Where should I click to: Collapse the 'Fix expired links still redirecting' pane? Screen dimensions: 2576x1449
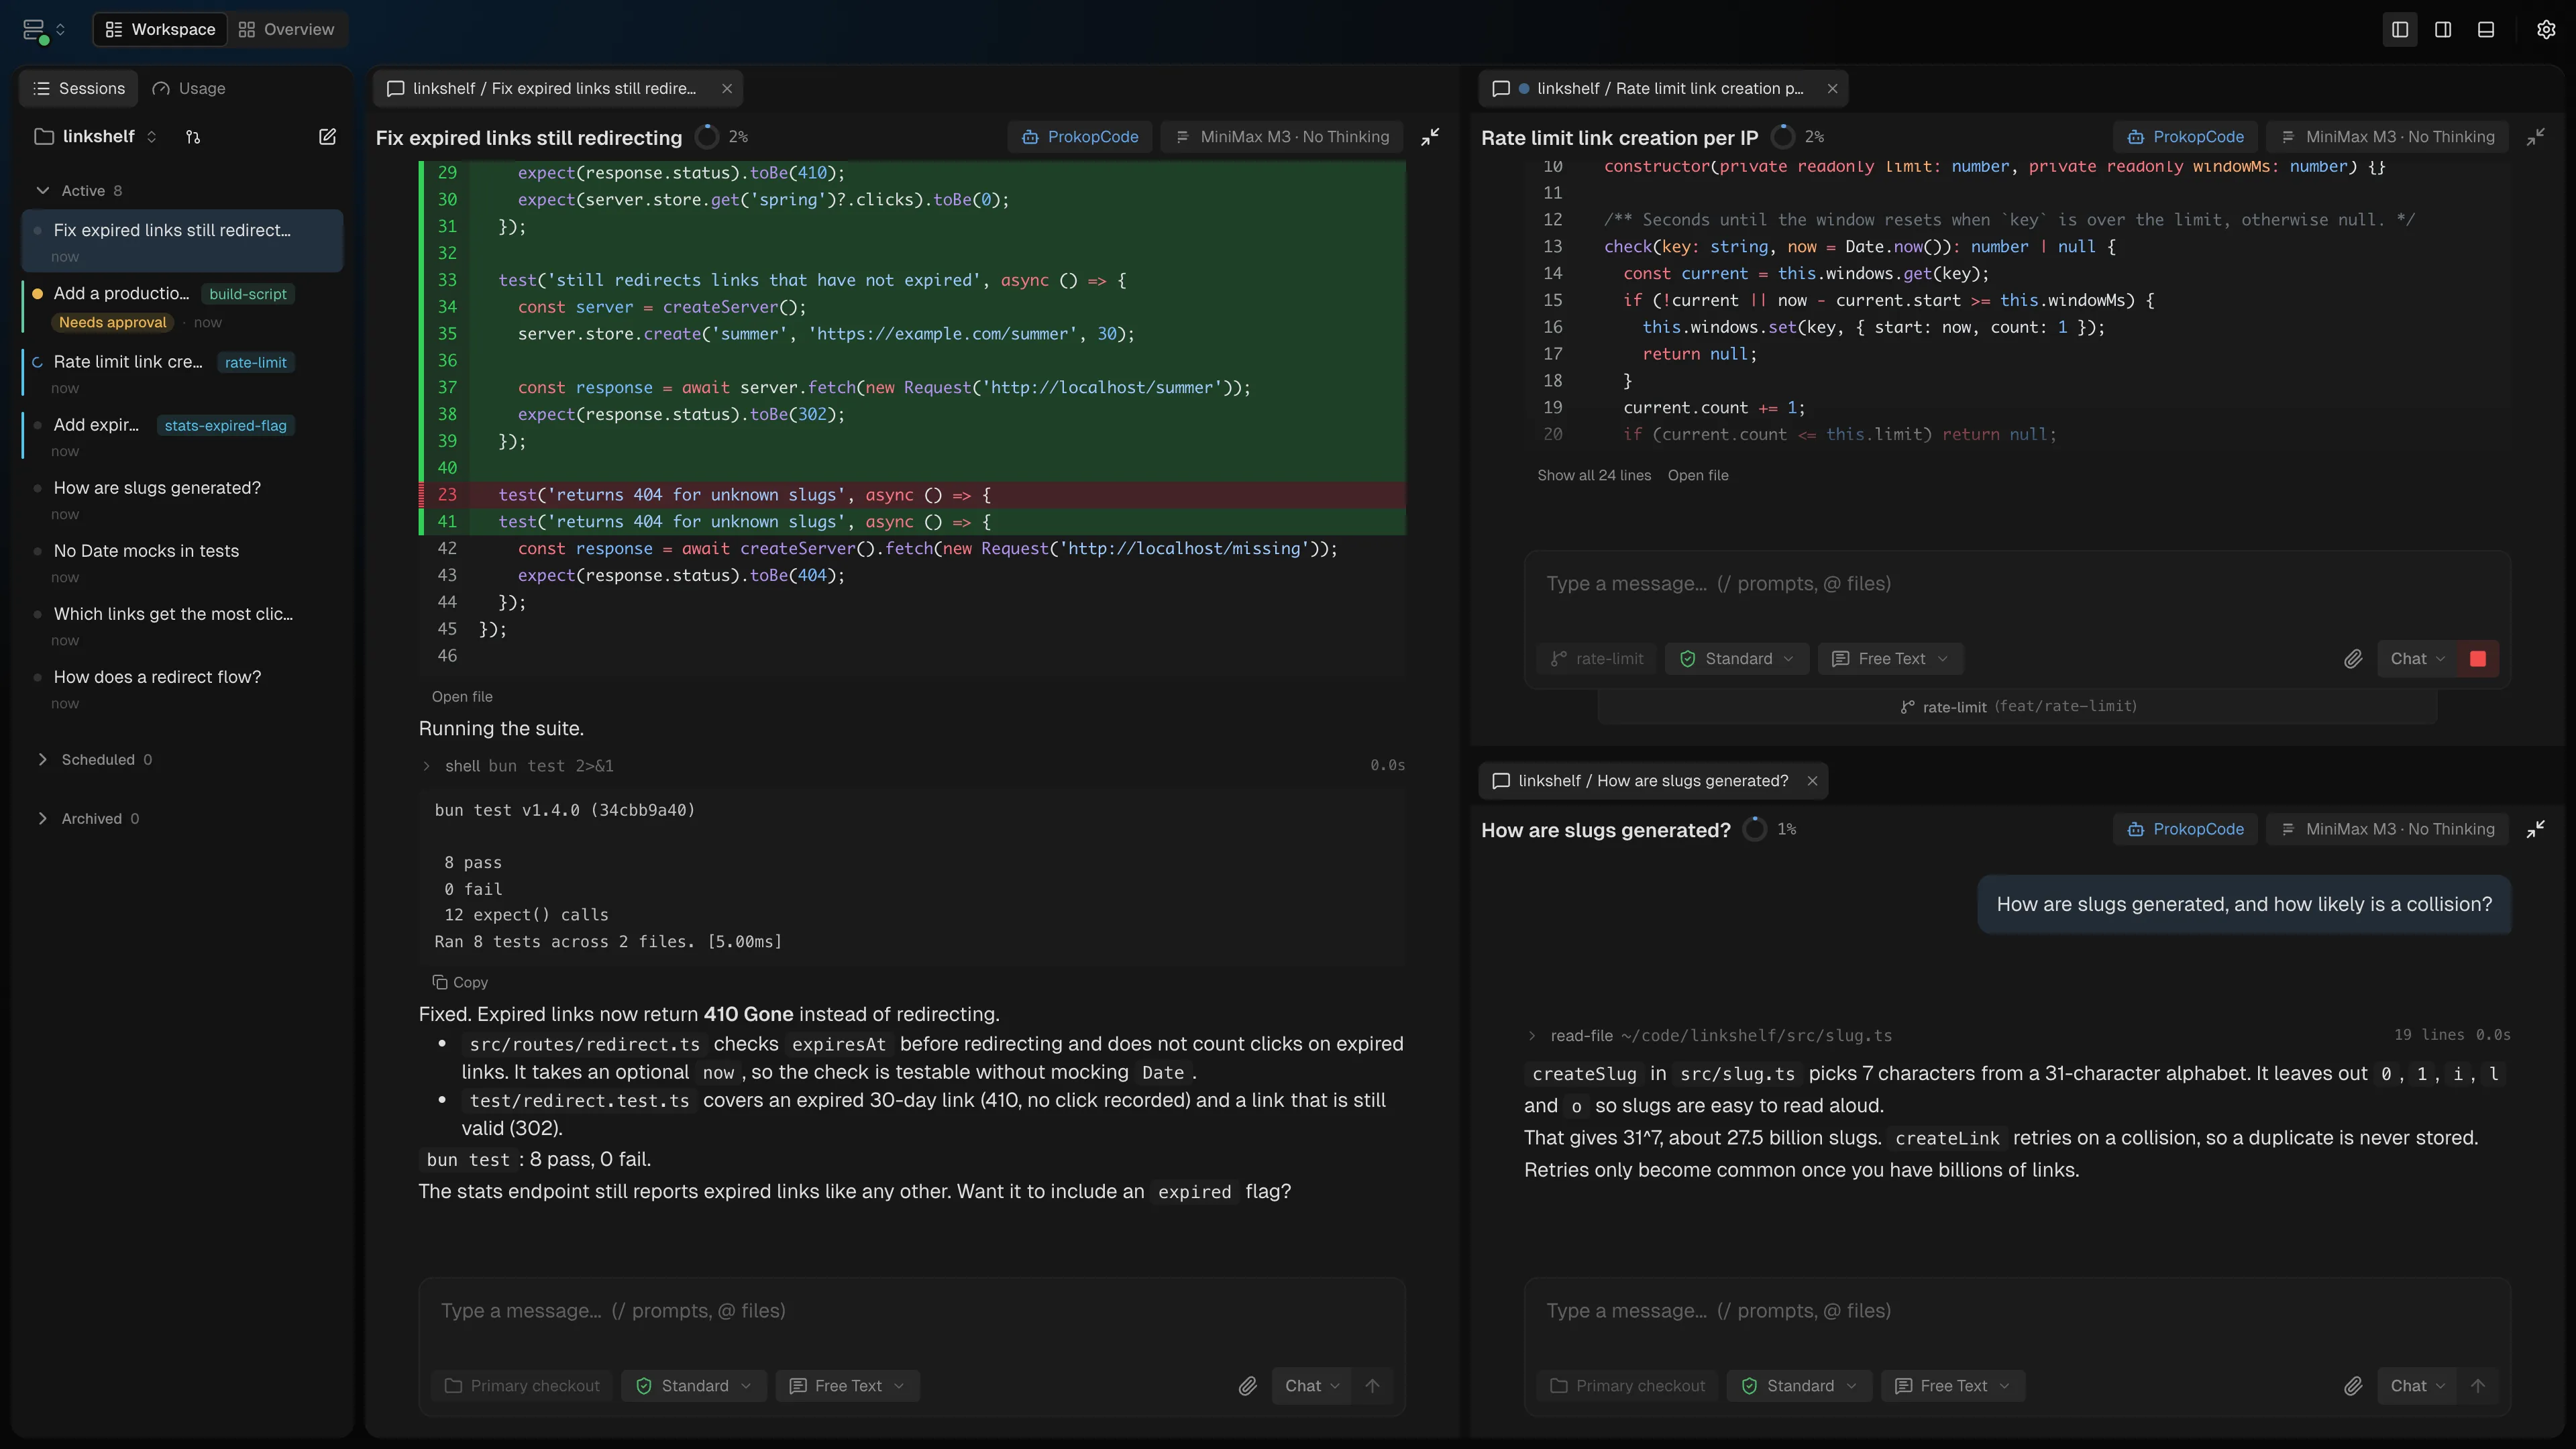pos(1431,136)
